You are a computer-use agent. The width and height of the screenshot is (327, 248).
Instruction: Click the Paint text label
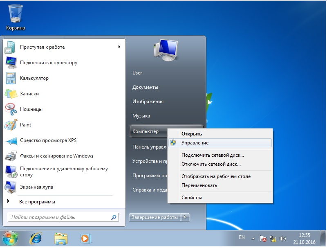(x=25, y=125)
